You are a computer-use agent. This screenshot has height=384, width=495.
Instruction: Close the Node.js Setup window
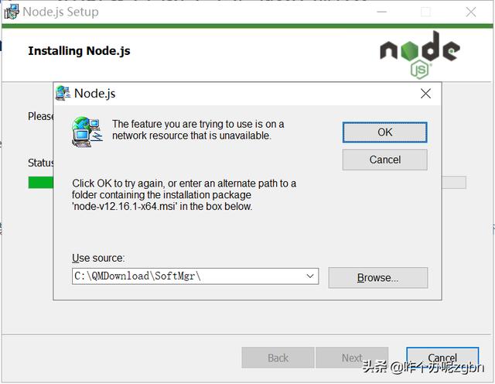click(471, 12)
